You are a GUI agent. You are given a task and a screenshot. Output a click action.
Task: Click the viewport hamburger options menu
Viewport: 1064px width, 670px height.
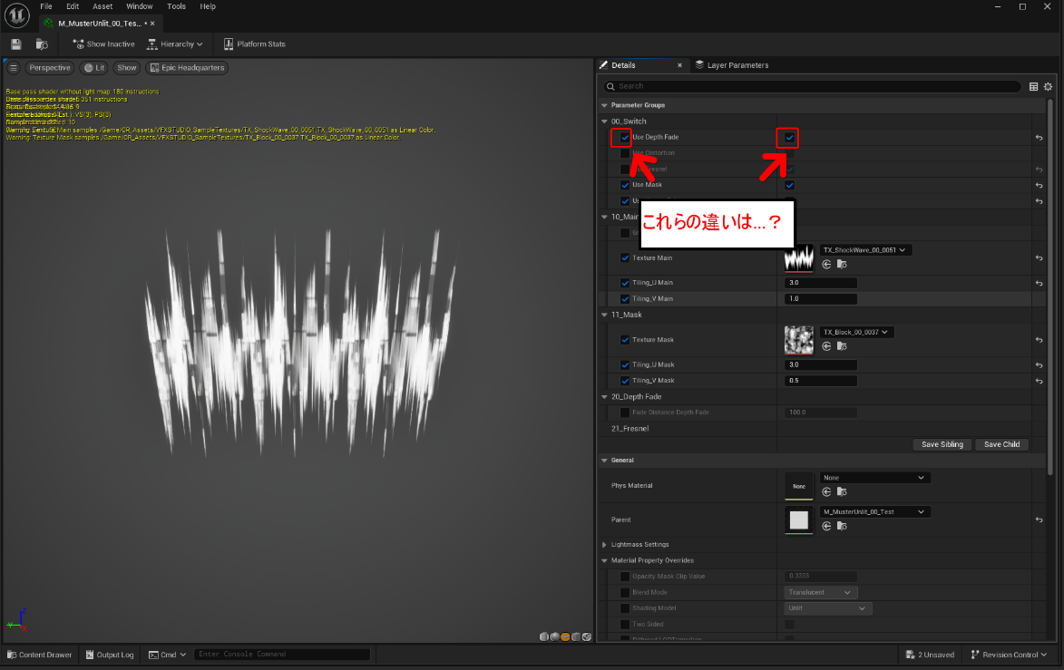coord(14,68)
